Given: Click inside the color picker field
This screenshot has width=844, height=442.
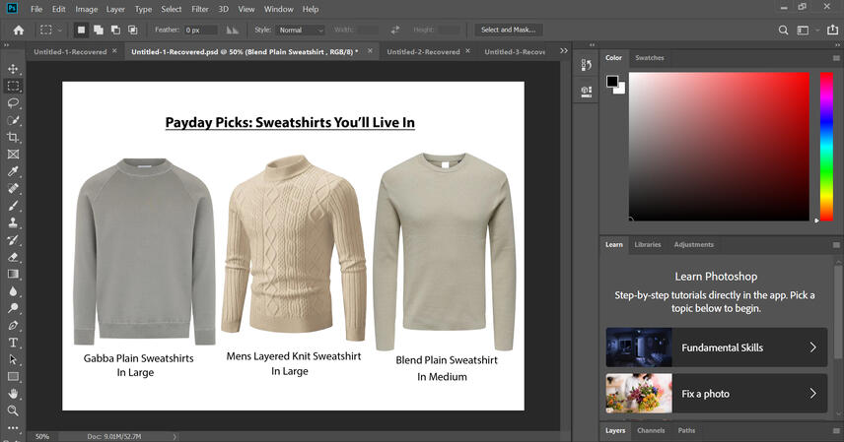Looking at the screenshot, I should pos(719,147).
